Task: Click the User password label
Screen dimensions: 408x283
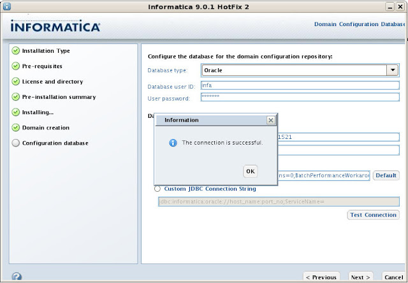Action: point(168,99)
